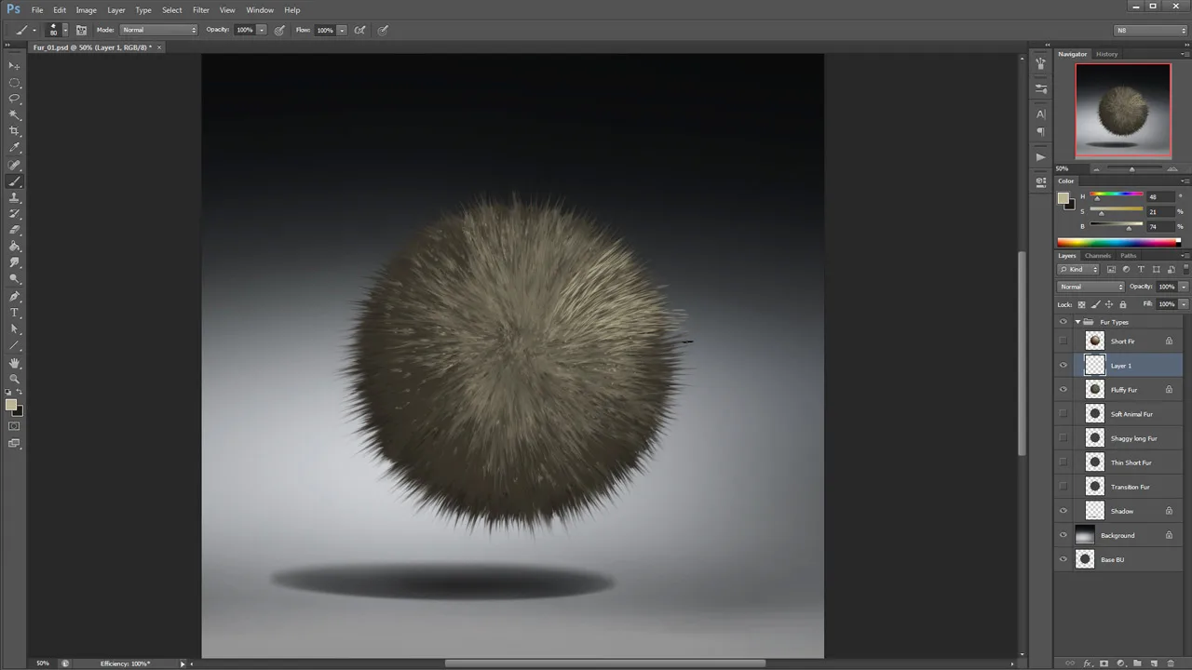Select the Crop tool
Image resolution: width=1192 pixels, height=670 pixels.
tap(14, 130)
